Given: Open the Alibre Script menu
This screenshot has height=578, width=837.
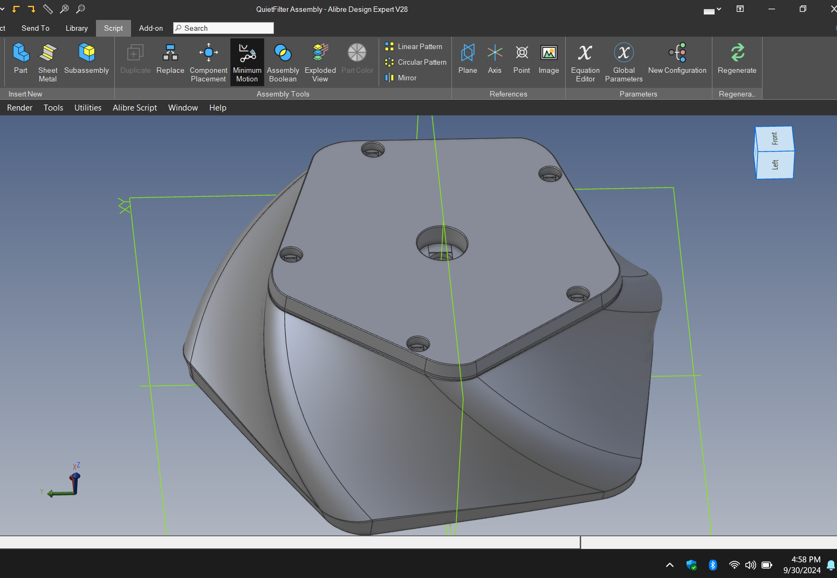Looking at the screenshot, I should coord(135,108).
